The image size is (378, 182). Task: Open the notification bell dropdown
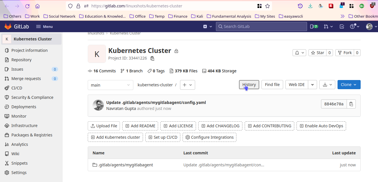[299, 52]
